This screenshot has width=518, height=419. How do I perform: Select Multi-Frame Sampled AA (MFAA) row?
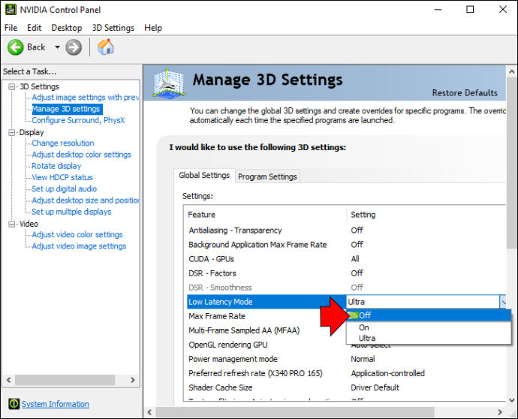[267, 330]
